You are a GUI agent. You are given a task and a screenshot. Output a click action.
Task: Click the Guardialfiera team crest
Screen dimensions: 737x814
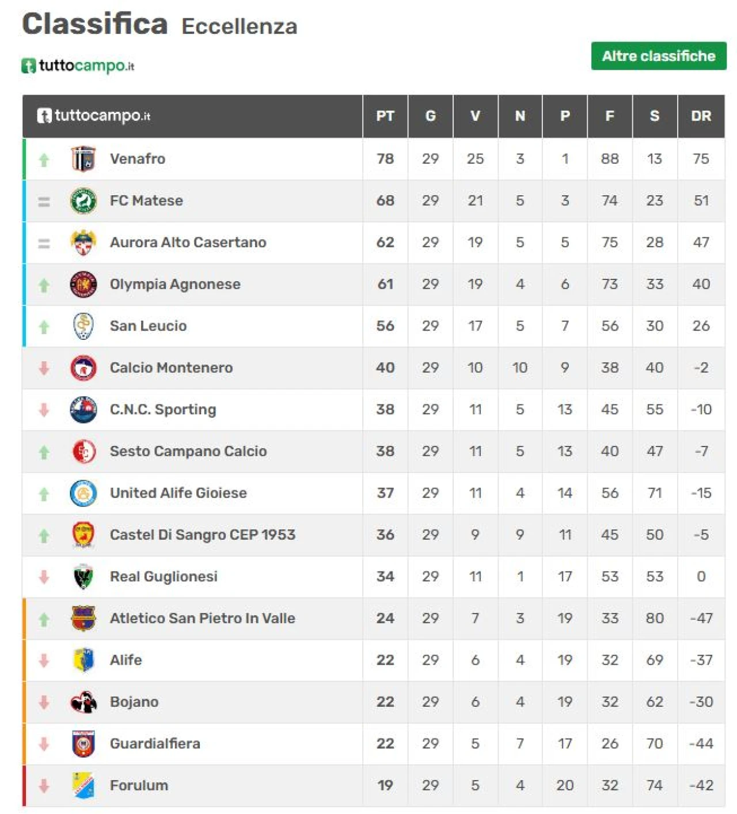pyautogui.click(x=83, y=744)
